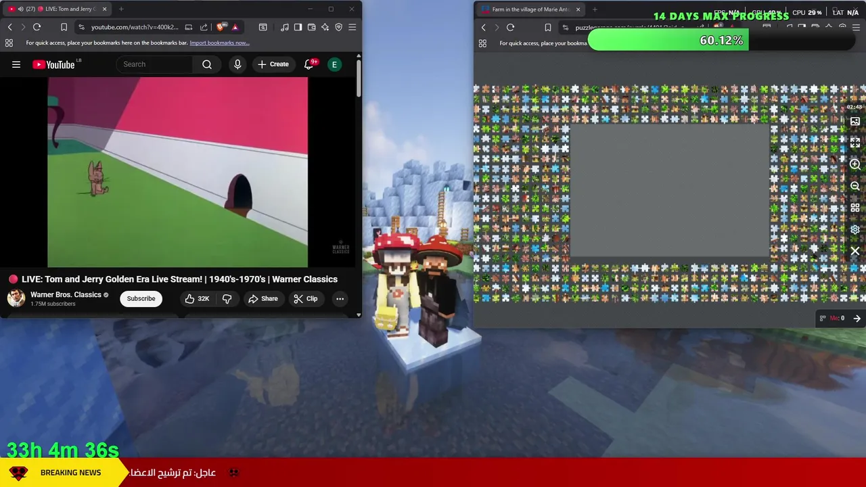Viewport: 866px width, 487px height.
Task: Open the YouTube Create menu
Action: pos(273,64)
